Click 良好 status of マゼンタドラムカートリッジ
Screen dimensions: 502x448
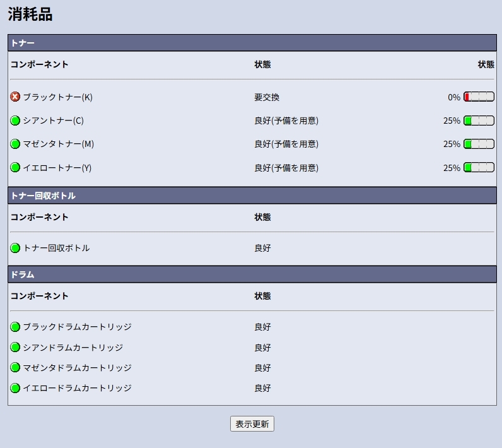tap(262, 368)
